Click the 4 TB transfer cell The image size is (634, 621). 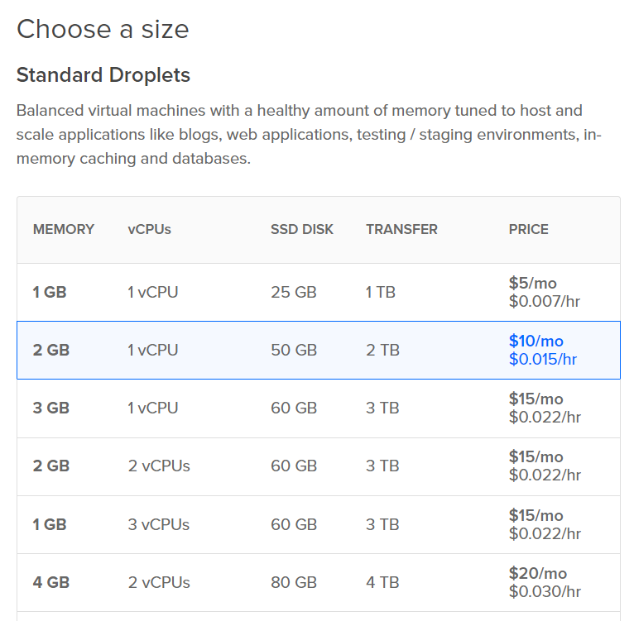click(382, 582)
